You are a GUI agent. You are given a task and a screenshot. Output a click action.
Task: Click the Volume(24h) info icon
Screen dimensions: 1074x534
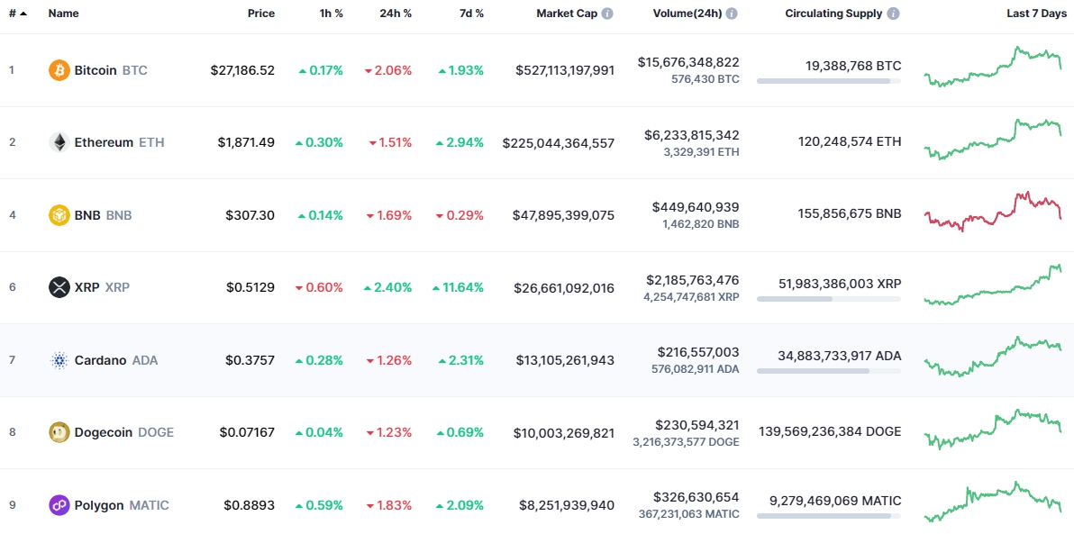tap(733, 14)
